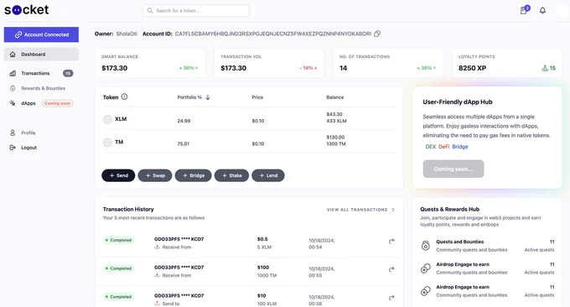Click the Send button
Viewport: 570px width, 307px height.
[118, 175]
